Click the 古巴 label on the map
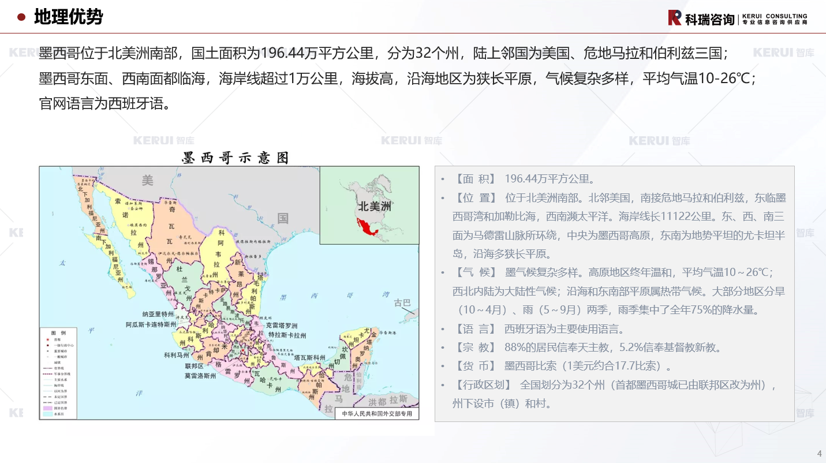Image resolution: width=826 pixels, height=463 pixels. pyautogui.click(x=402, y=303)
